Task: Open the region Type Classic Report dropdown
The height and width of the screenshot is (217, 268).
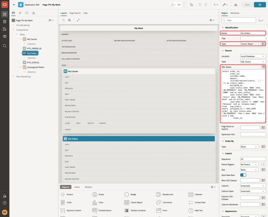Action: click(249, 44)
